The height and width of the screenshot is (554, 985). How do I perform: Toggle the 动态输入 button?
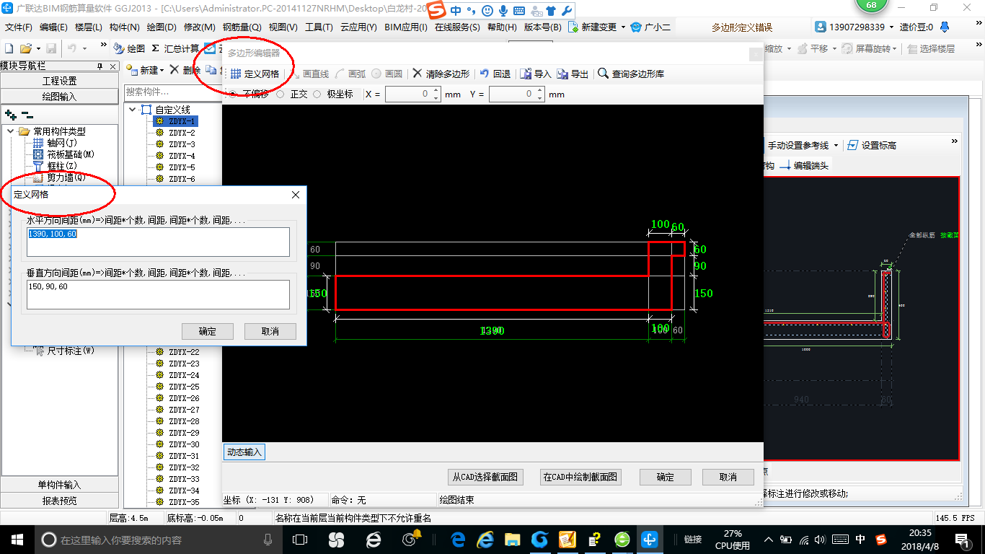[x=244, y=452]
